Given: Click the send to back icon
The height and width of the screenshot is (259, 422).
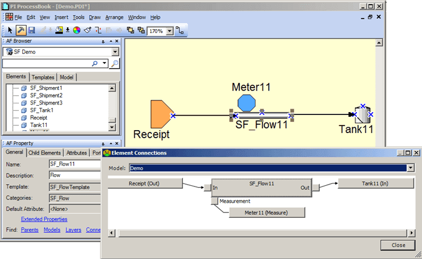Looking at the screenshot, I should click(141, 30).
